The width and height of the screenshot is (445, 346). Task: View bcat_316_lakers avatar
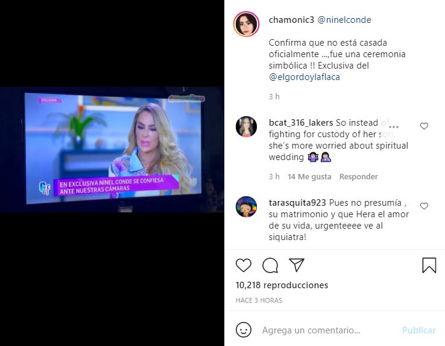(x=247, y=126)
